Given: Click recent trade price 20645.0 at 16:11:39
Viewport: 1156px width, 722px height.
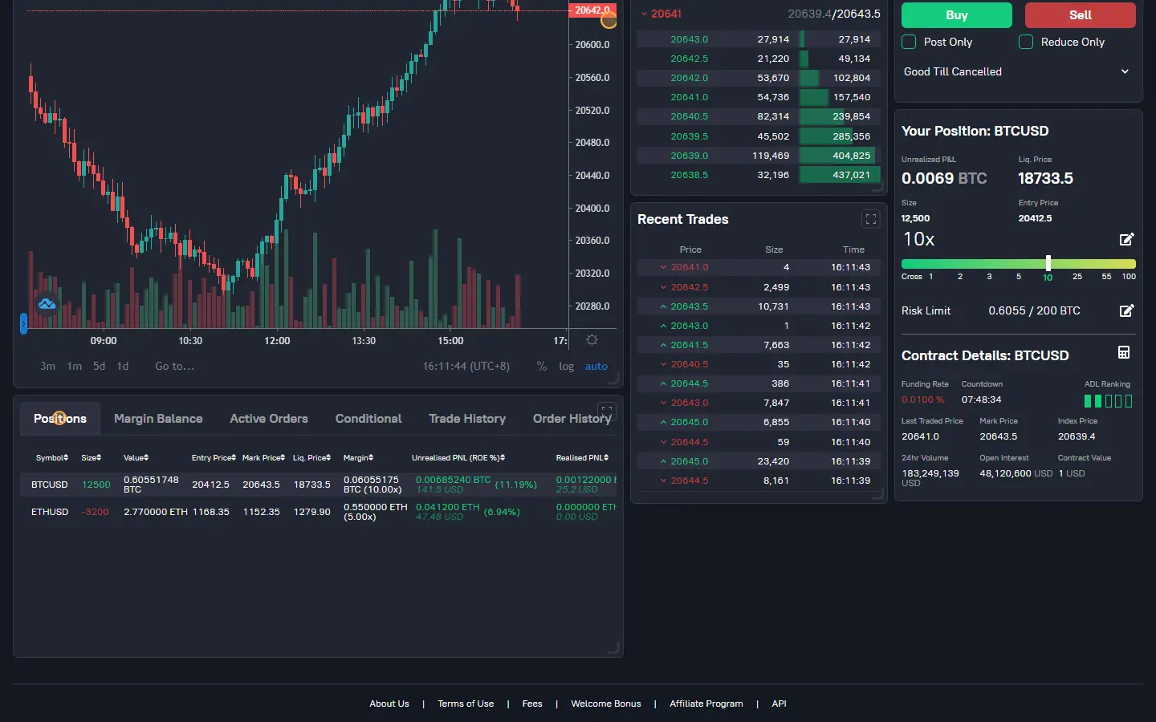Looking at the screenshot, I should pos(690,461).
